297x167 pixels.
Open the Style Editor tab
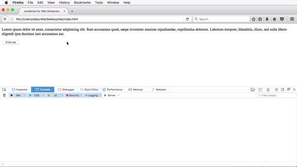pyautogui.click(x=89, y=90)
